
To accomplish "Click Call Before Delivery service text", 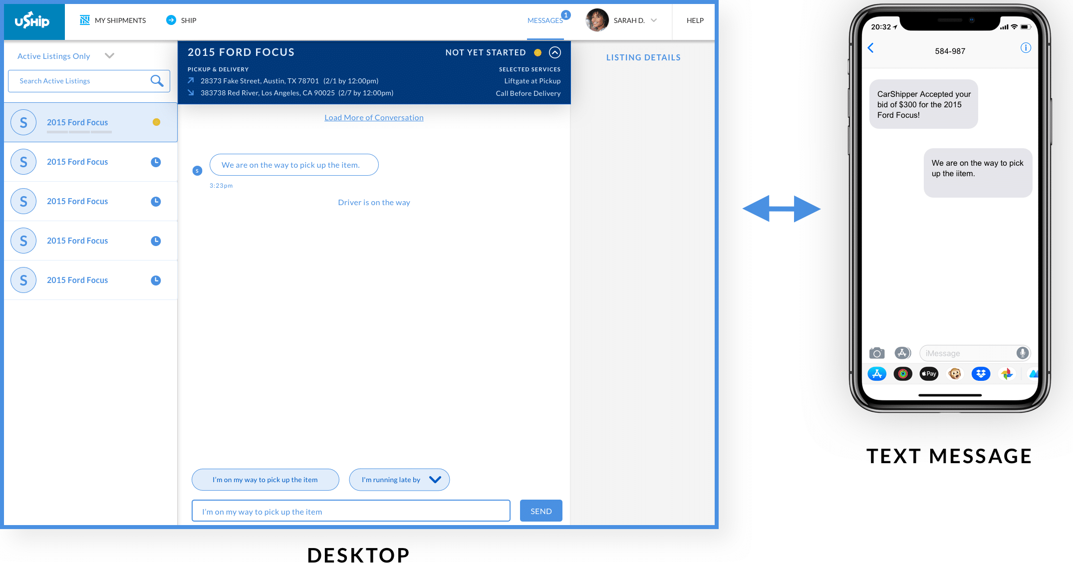I will (528, 93).
